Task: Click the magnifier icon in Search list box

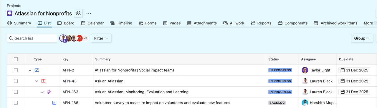Action: click(11, 38)
